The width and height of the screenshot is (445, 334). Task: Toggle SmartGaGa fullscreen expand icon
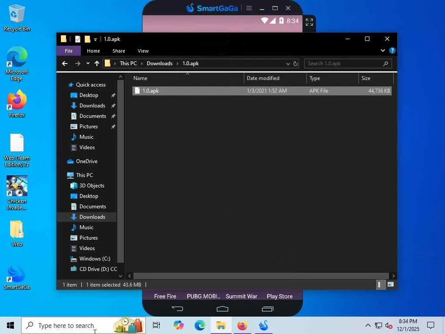pyautogui.click(x=309, y=22)
